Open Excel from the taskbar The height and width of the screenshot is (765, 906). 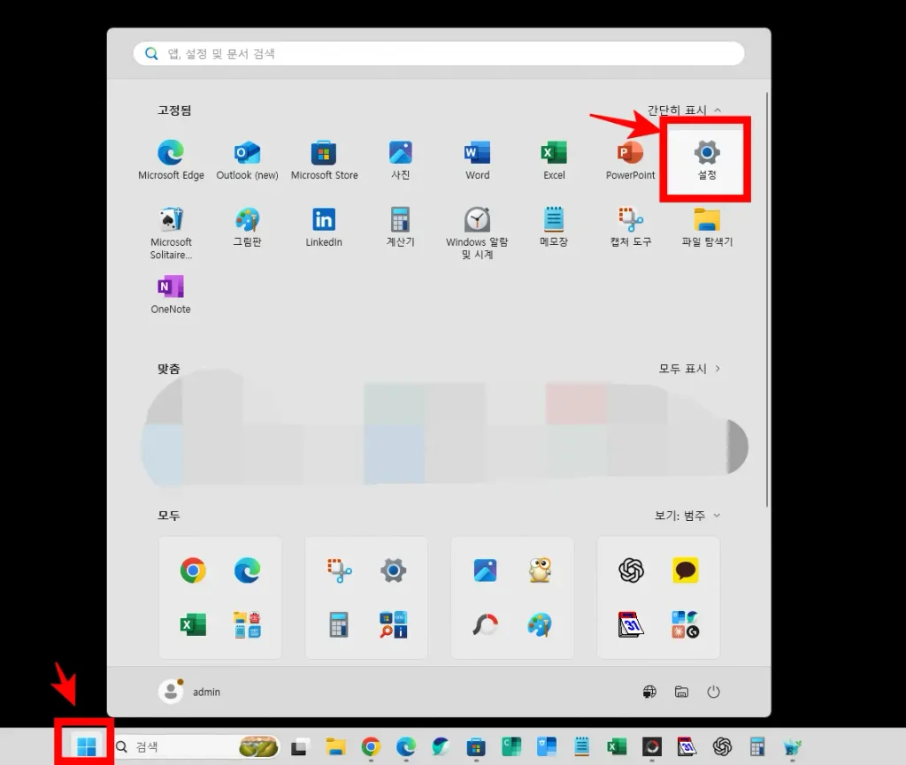pos(617,747)
